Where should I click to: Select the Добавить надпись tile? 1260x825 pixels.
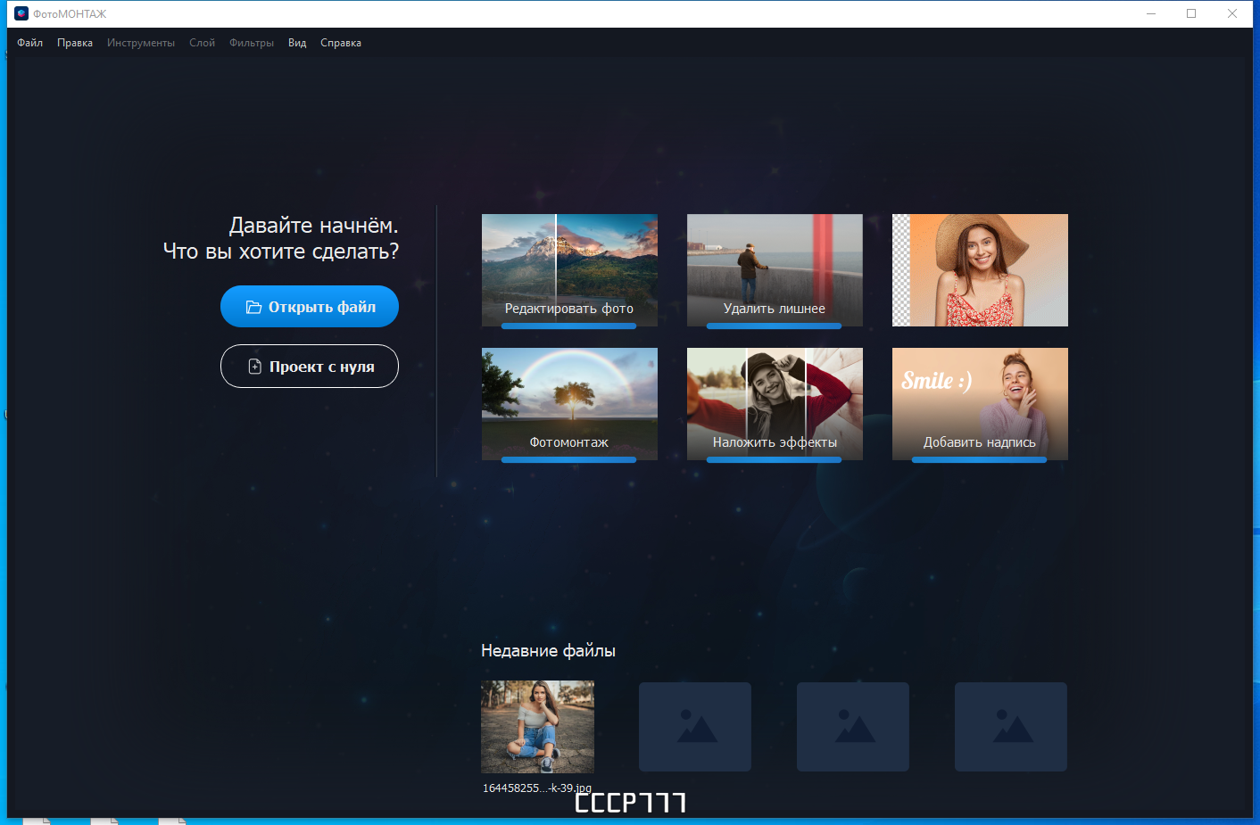click(979, 404)
